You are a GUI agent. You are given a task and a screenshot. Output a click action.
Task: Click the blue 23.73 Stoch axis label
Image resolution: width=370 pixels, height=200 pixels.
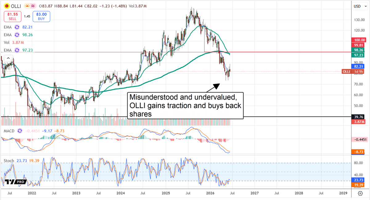coord(359,179)
